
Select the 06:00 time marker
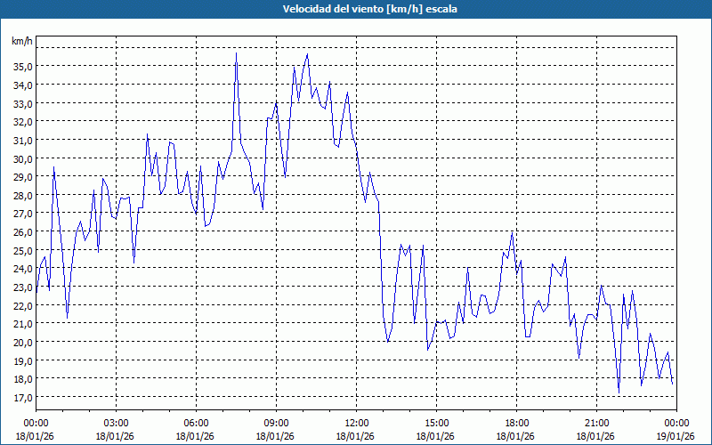[x=196, y=423]
